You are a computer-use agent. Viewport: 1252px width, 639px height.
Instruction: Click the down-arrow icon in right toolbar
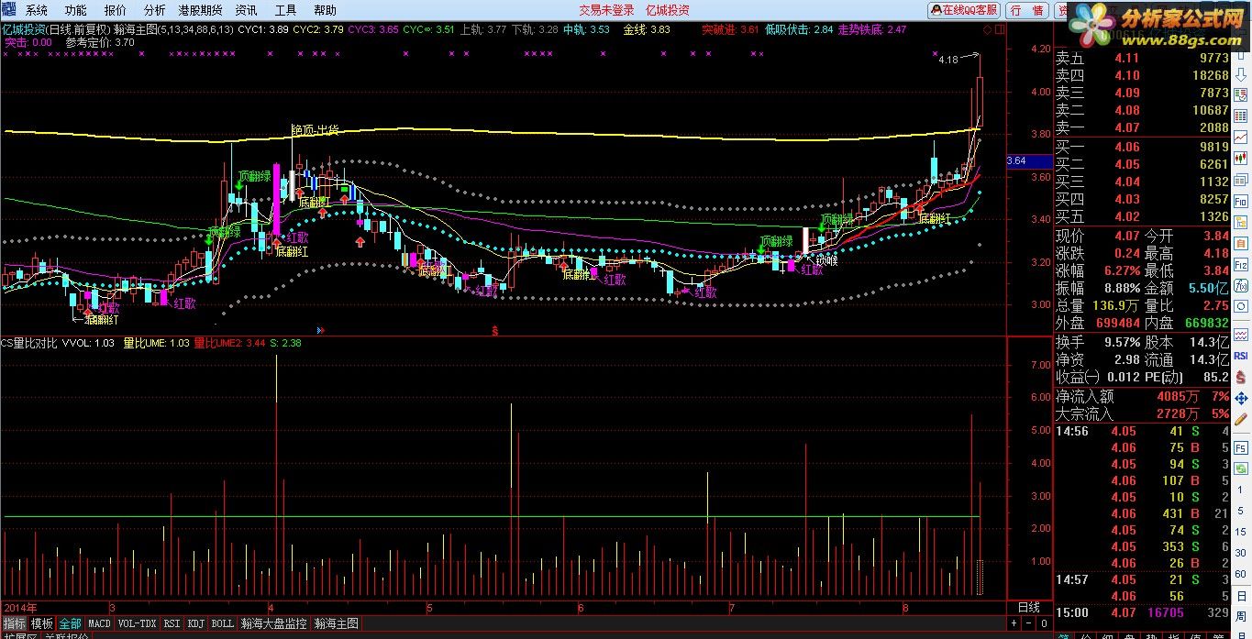(1240, 74)
